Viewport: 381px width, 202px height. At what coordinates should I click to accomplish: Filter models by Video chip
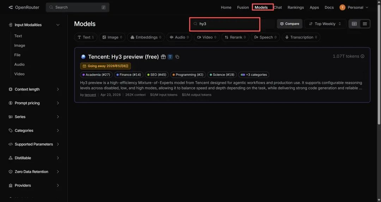pos(206,37)
